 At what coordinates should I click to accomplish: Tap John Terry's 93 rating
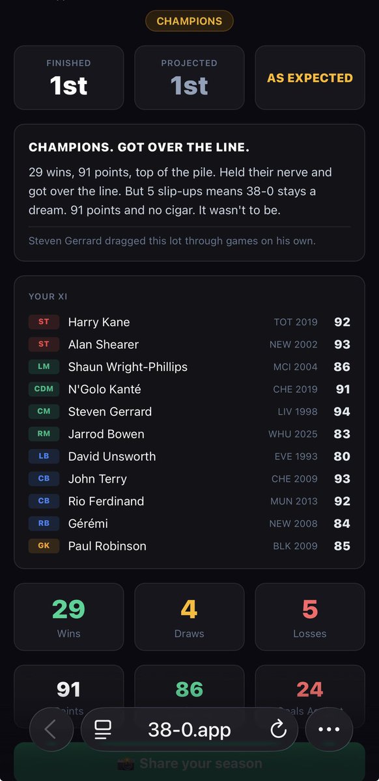[342, 479]
